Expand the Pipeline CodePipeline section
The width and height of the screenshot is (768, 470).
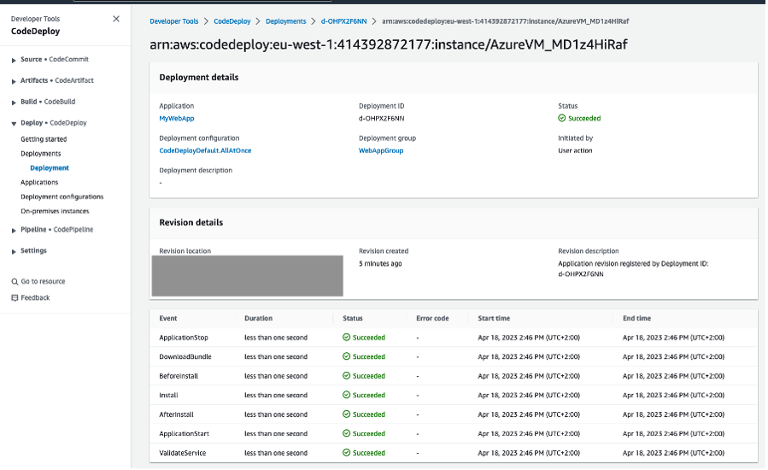[x=14, y=231]
